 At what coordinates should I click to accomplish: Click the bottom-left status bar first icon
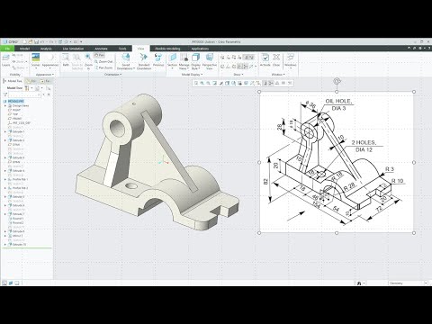[x=4, y=283]
